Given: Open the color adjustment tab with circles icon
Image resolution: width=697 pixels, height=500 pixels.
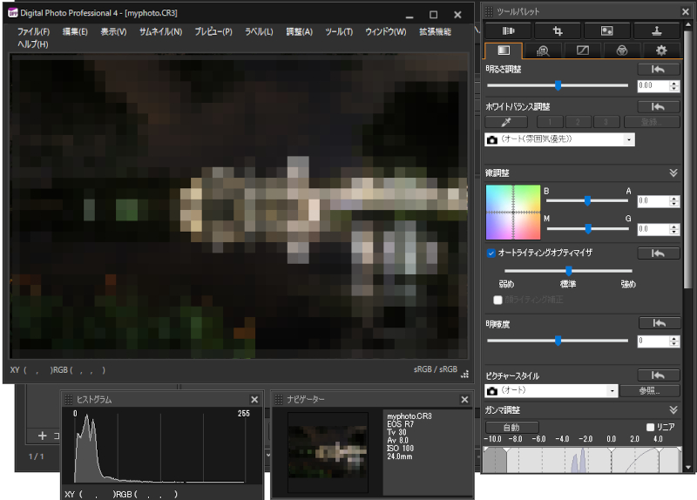Looking at the screenshot, I should 622,51.
